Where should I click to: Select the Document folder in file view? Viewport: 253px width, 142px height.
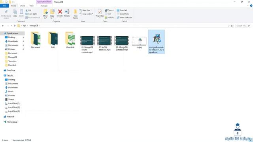[36, 40]
